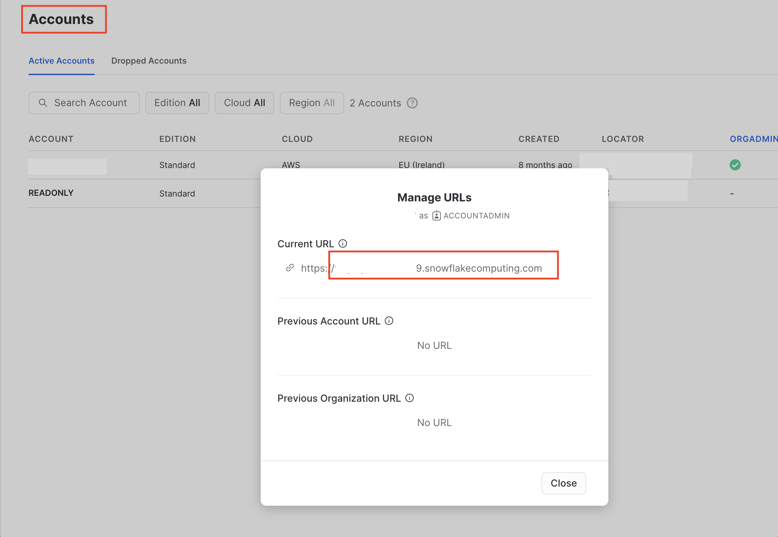Open the Region All filter dropdown
Viewport: 778px width, 537px height.
coord(311,103)
